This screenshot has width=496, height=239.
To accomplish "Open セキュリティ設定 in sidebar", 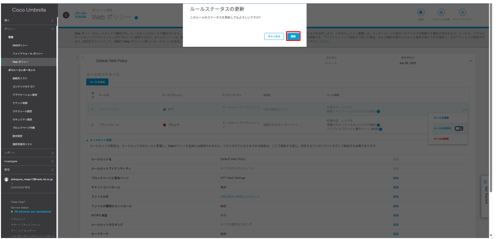I will click(x=23, y=119).
